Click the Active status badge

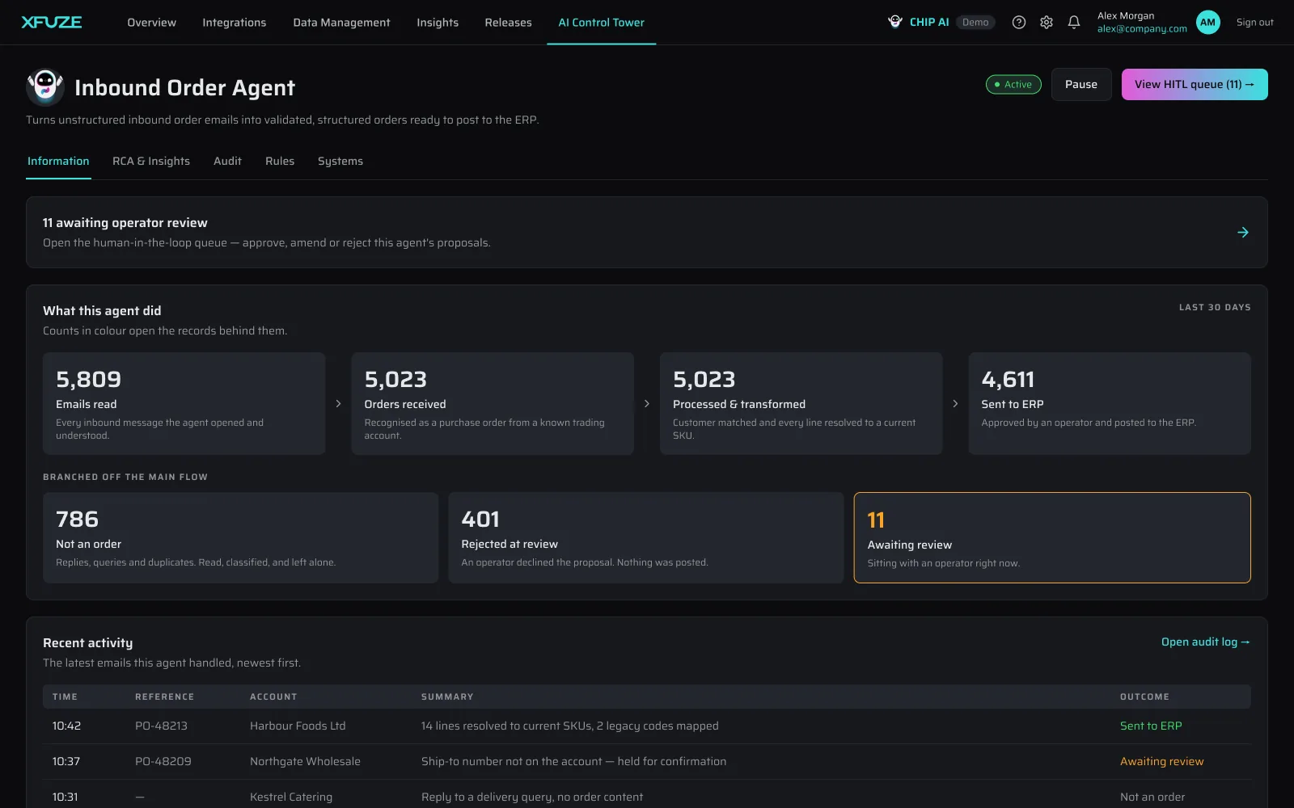(1013, 84)
